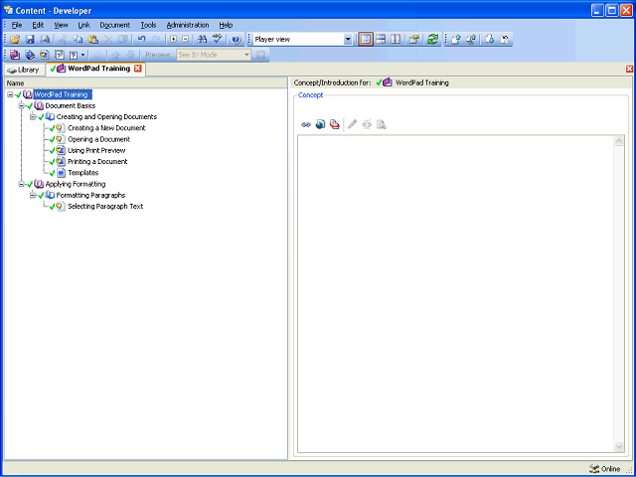Image resolution: width=636 pixels, height=477 pixels.
Task: Select the Opening a Document topic
Action: (x=99, y=139)
